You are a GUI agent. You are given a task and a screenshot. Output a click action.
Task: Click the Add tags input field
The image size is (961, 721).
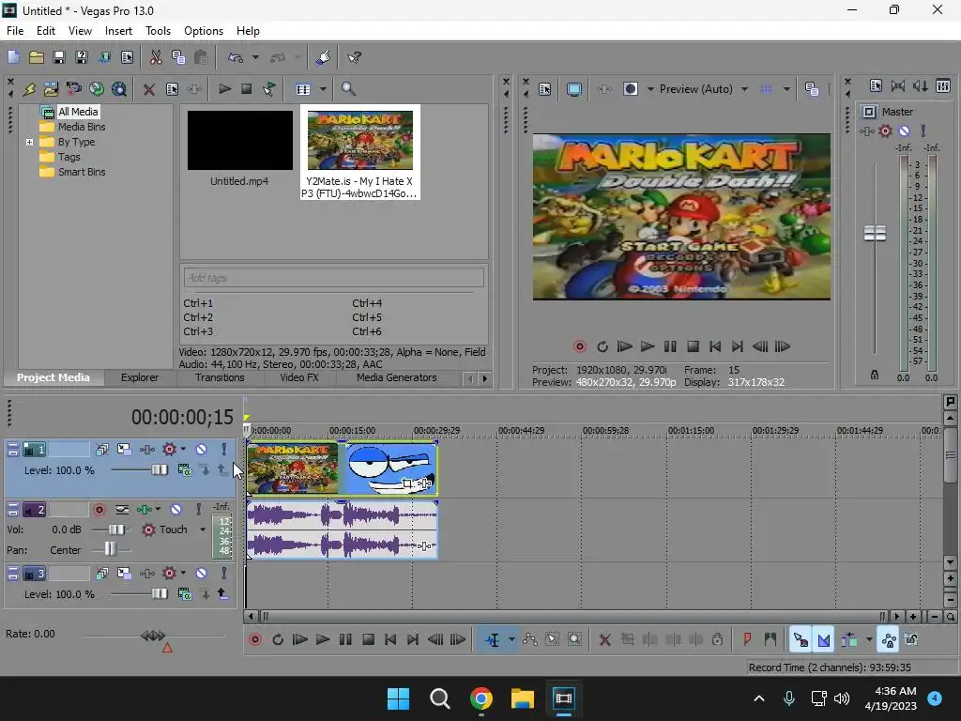click(x=333, y=278)
